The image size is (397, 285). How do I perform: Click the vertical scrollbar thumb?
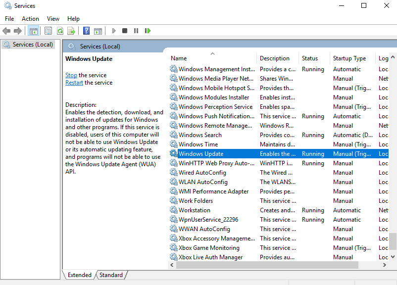393,241
